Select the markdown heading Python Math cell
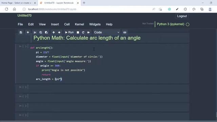This screenshot has width=217, height=122. (87, 38)
